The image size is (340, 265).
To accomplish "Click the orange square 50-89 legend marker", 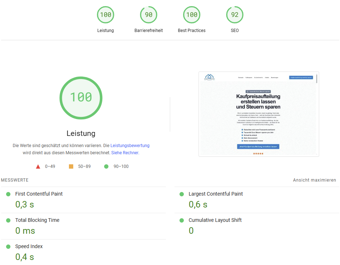I will (70, 166).
